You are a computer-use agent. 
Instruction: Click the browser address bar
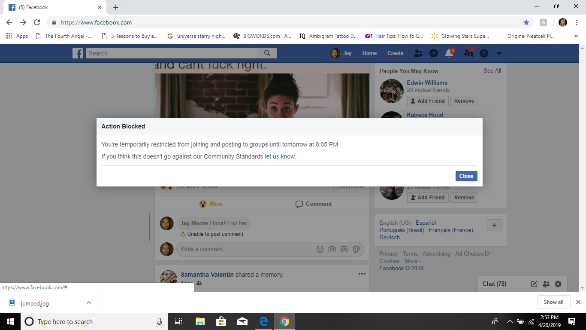click(x=283, y=22)
